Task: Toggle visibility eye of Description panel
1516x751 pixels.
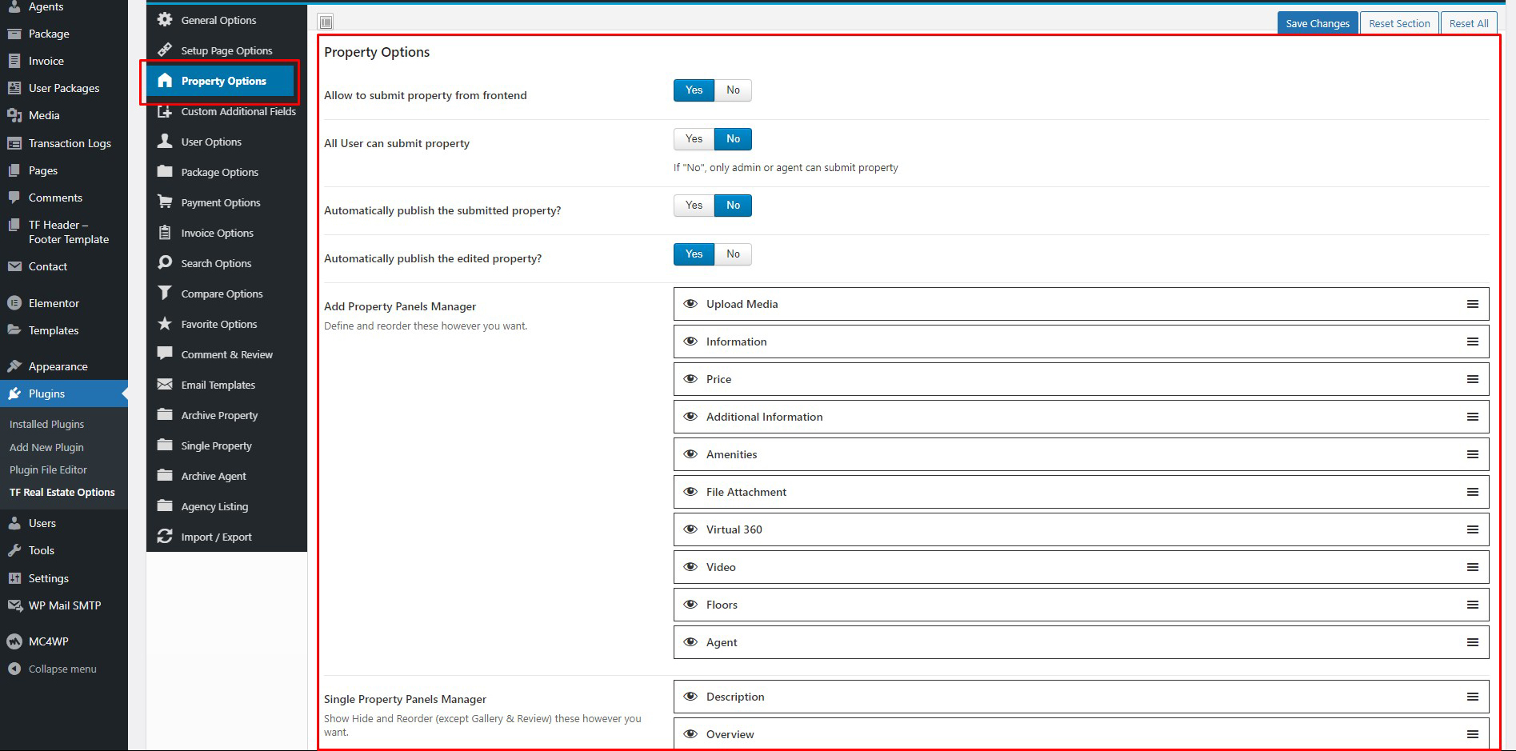Action: 690,697
